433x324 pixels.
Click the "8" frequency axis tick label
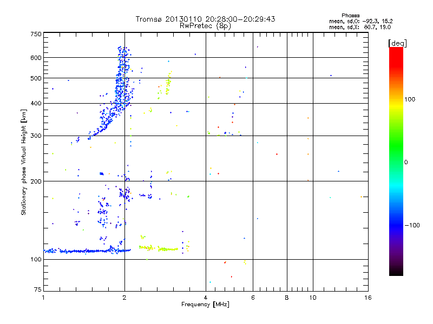[287, 298]
